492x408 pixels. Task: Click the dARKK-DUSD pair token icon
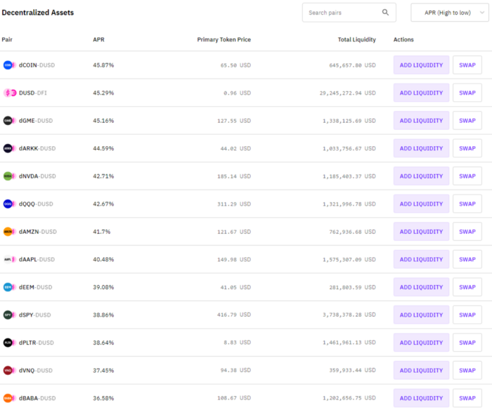click(9, 148)
